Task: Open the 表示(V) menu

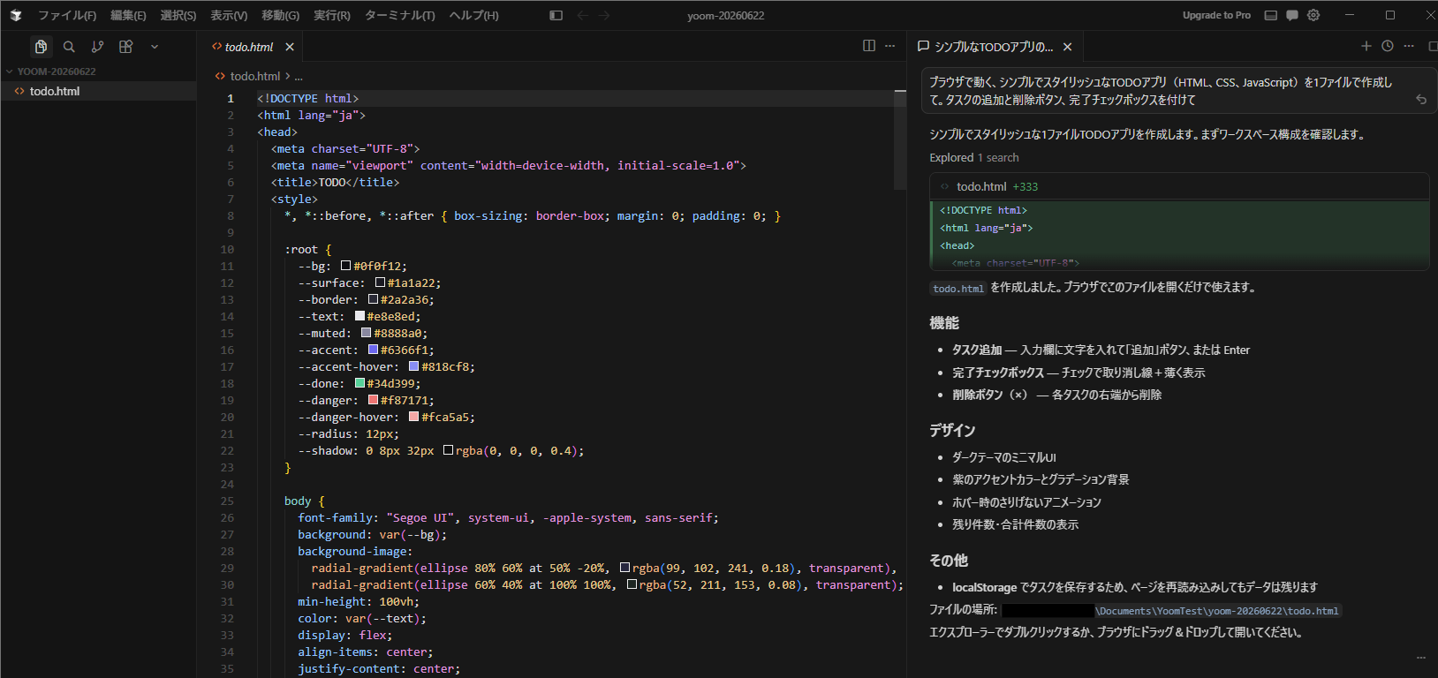Action: (x=229, y=15)
